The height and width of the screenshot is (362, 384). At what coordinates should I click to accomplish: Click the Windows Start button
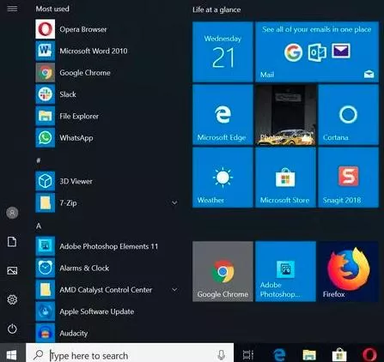pos(11,355)
